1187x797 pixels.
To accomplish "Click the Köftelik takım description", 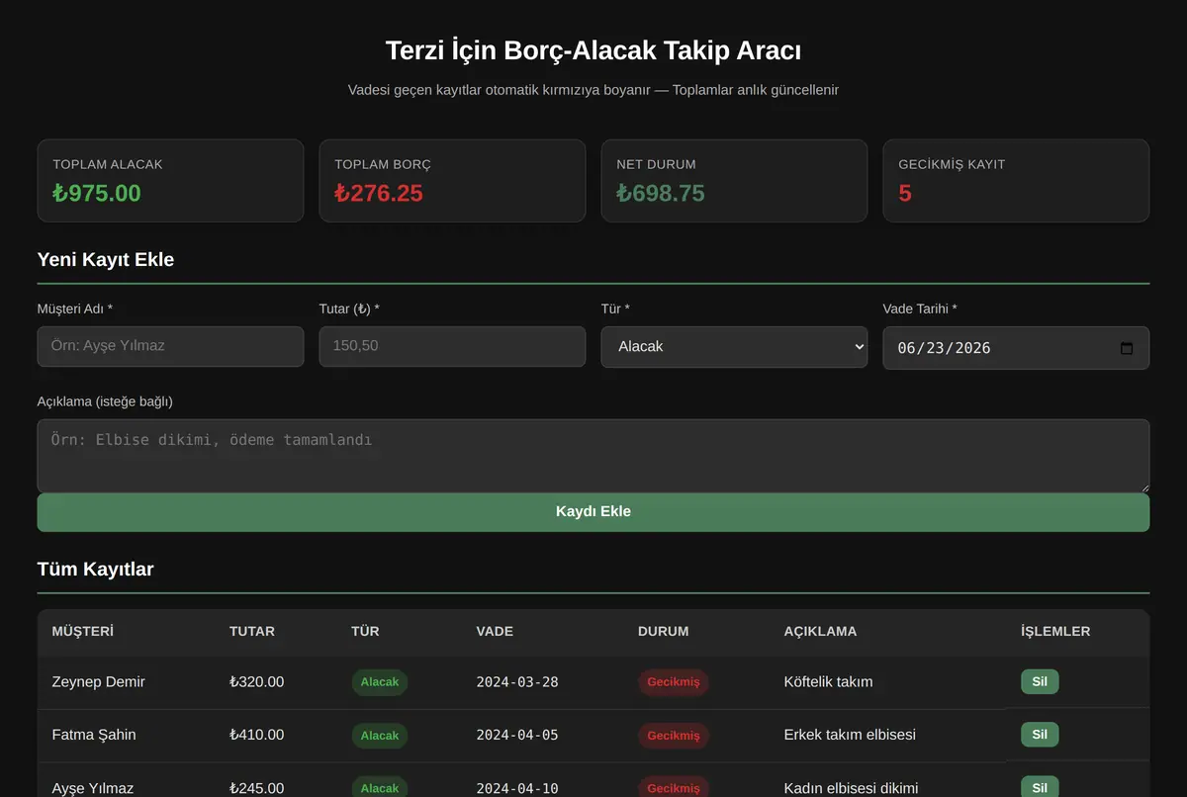I will [828, 681].
